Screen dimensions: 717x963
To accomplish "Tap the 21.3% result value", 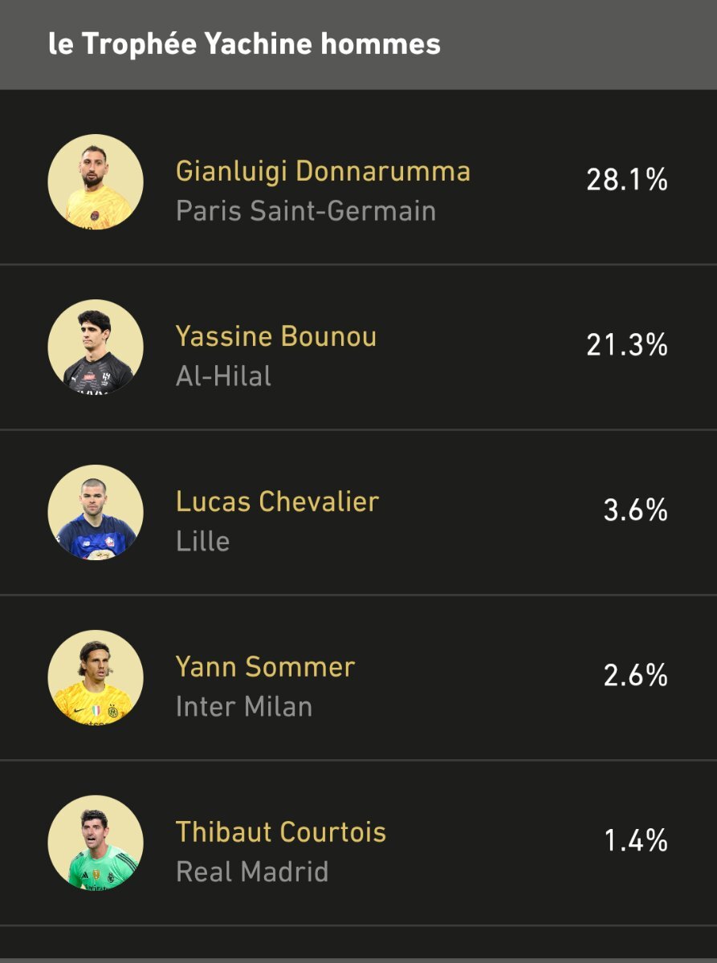I will point(627,345).
